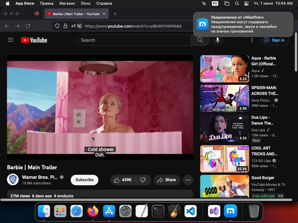
Task: Open Firefox from the Dock
Action: click(x=93, y=211)
